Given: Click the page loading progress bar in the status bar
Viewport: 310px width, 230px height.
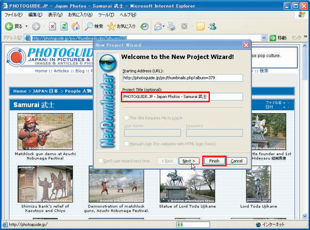Looking at the screenshot, I should pyautogui.click(x=193, y=225).
